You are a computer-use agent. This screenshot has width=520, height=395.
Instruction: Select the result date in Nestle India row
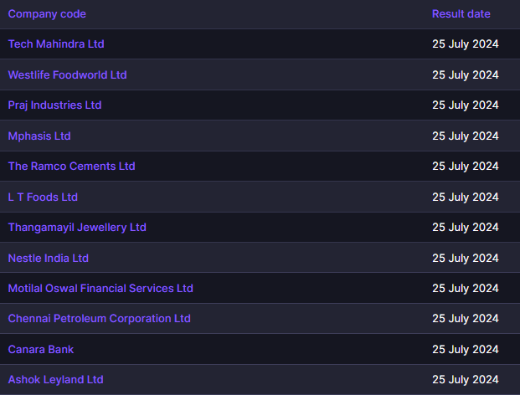(466, 258)
